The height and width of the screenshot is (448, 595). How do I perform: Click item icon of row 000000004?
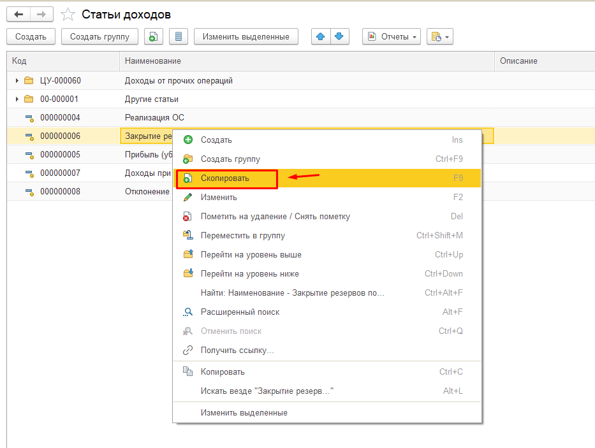(29, 118)
